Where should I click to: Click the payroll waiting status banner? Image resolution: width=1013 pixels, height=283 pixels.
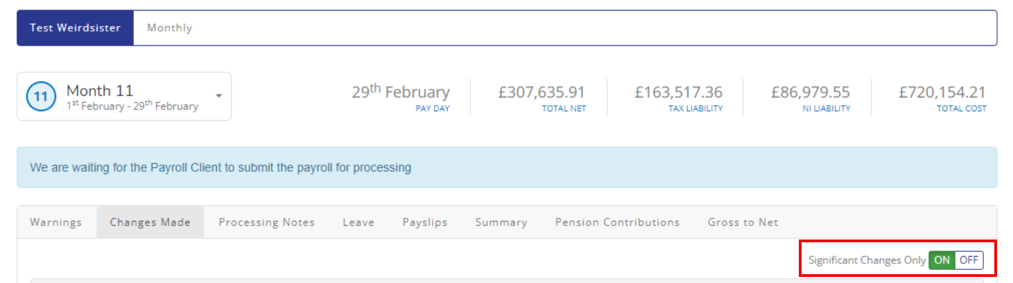point(506,167)
